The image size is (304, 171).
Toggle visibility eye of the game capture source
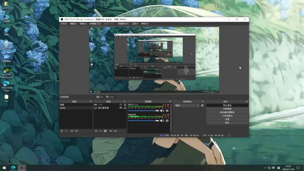(x=121, y=105)
